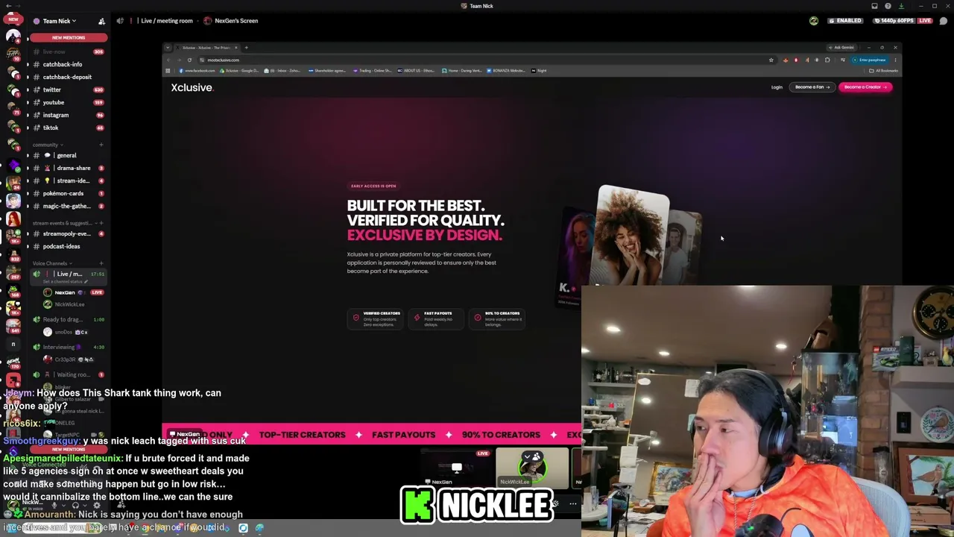
Task: Open the All Bookmarks folder
Action: [x=884, y=71]
